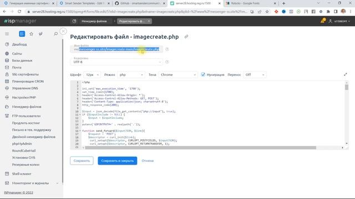The height and width of the screenshot is (199, 355).
Task: Click the browser address bar
Action: (139, 12)
